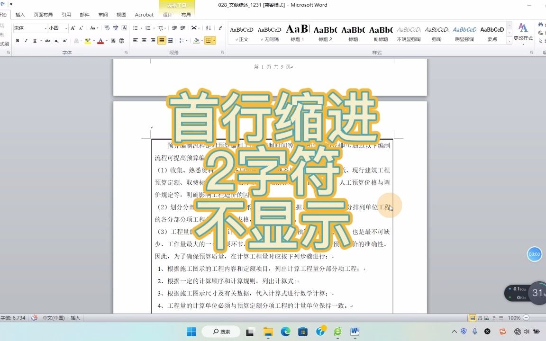
Task: Expand the line spacing dropdown
Action: (187, 41)
